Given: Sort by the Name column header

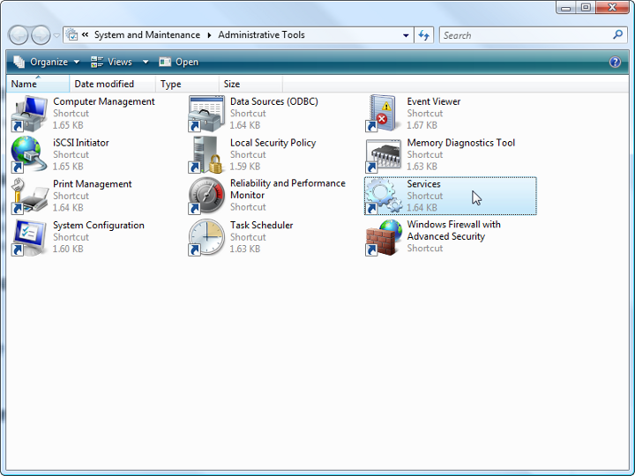Looking at the screenshot, I should pos(38,84).
